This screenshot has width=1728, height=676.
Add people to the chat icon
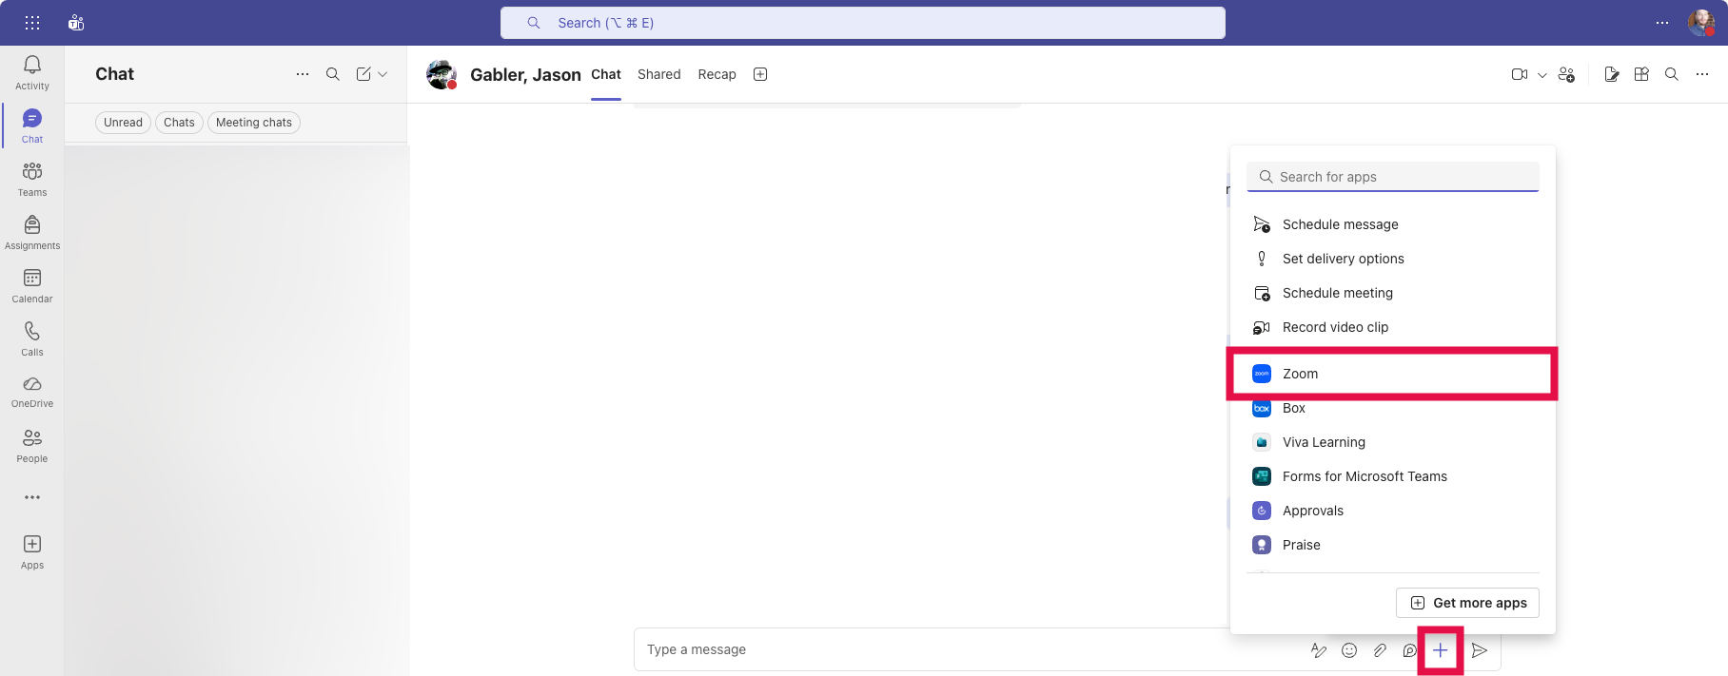tap(1567, 74)
